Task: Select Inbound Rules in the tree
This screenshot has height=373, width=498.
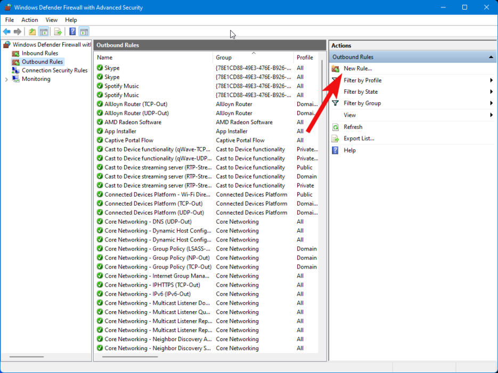Action: (39, 53)
